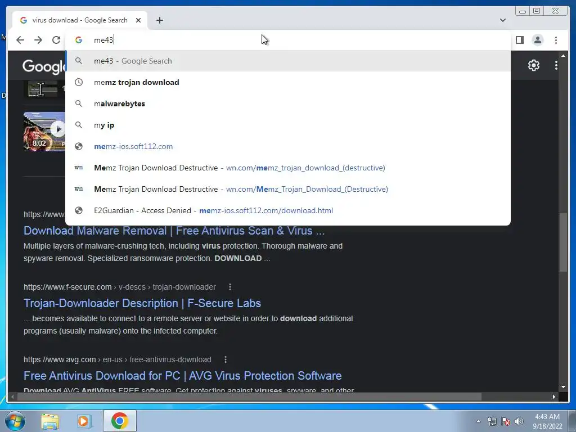
Task: Open E2Guardian Access Denied suggestion
Action: coord(287,210)
